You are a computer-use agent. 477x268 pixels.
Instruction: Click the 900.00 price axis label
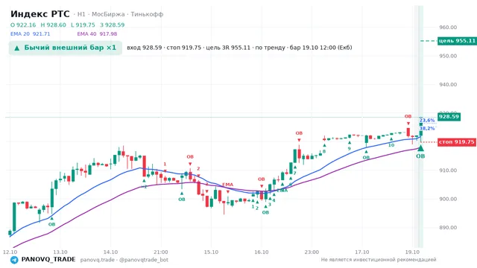click(448, 199)
